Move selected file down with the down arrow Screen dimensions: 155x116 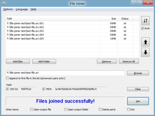click(145, 52)
